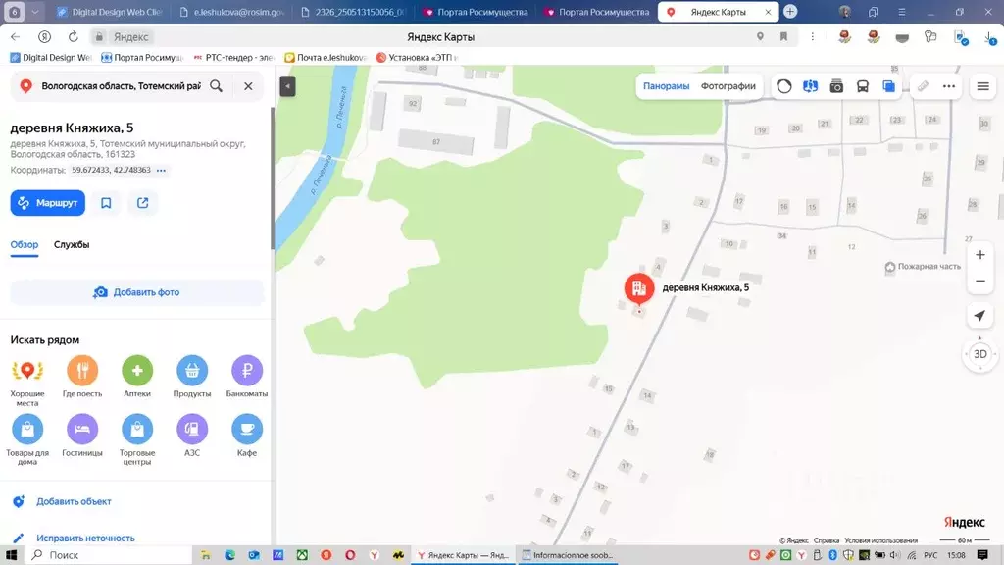Zoom in on the map

(980, 255)
